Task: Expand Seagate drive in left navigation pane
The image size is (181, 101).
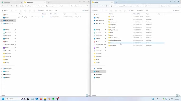Action: [x=2, y=75]
